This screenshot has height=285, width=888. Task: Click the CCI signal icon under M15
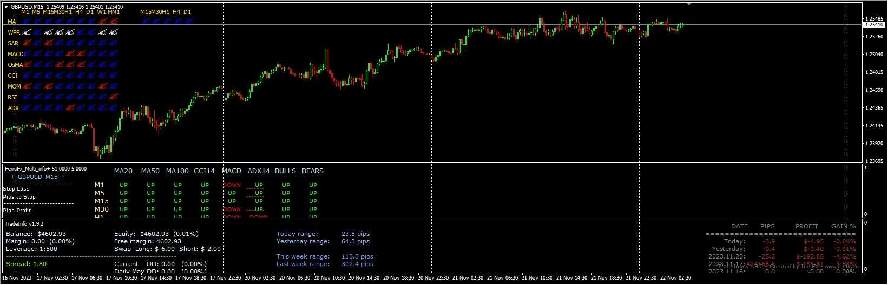(49, 76)
